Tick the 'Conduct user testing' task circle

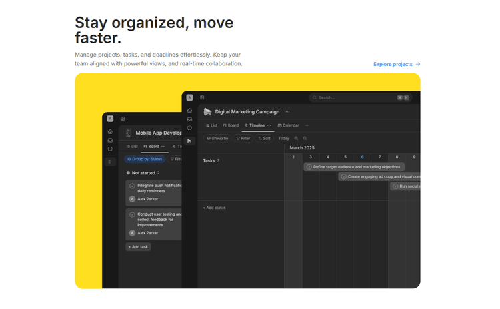pos(132,214)
